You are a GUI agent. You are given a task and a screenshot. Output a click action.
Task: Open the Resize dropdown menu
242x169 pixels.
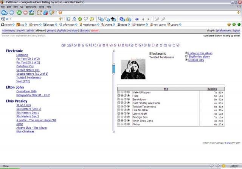124,25
